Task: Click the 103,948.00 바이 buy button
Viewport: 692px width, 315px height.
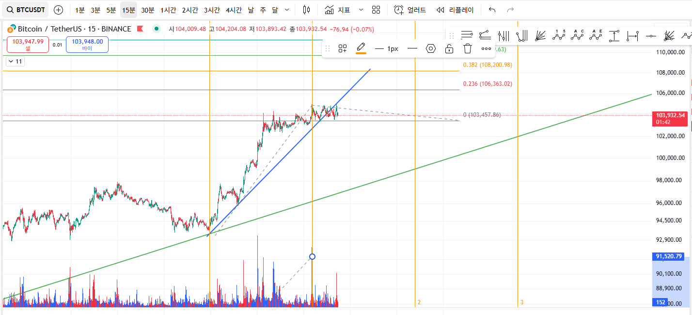Action: pos(87,45)
